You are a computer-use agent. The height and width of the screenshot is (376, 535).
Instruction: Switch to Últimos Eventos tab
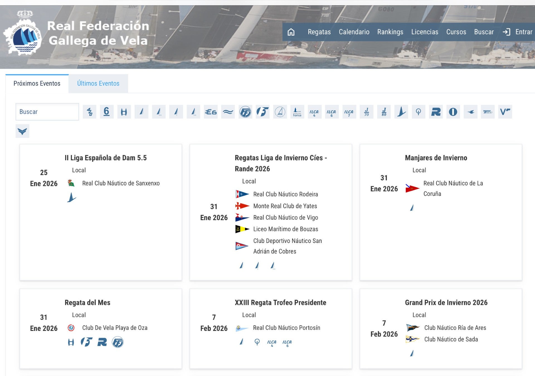pyautogui.click(x=98, y=83)
